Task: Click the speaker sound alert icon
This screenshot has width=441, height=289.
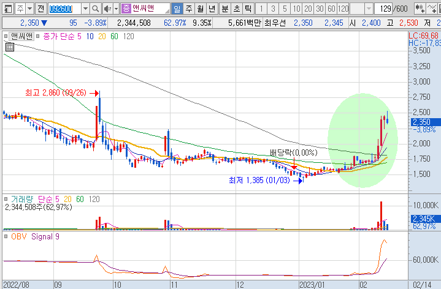Action: point(107,9)
